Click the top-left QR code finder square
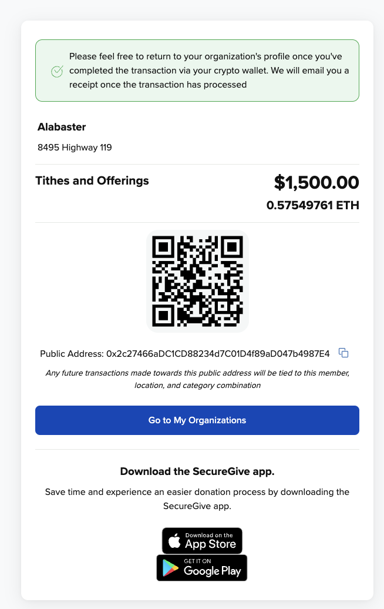This screenshot has width=384, height=609. click(164, 246)
